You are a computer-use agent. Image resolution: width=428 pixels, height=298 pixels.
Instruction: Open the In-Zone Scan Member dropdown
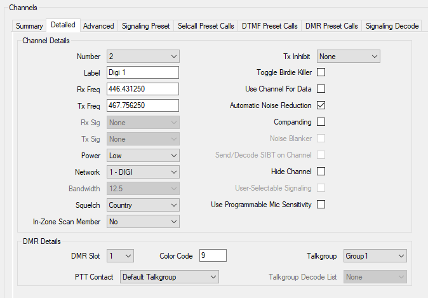[143, 222]
